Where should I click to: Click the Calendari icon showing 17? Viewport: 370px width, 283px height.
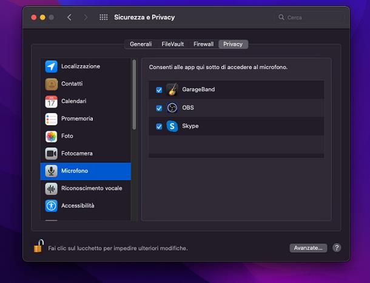point(51,102)
